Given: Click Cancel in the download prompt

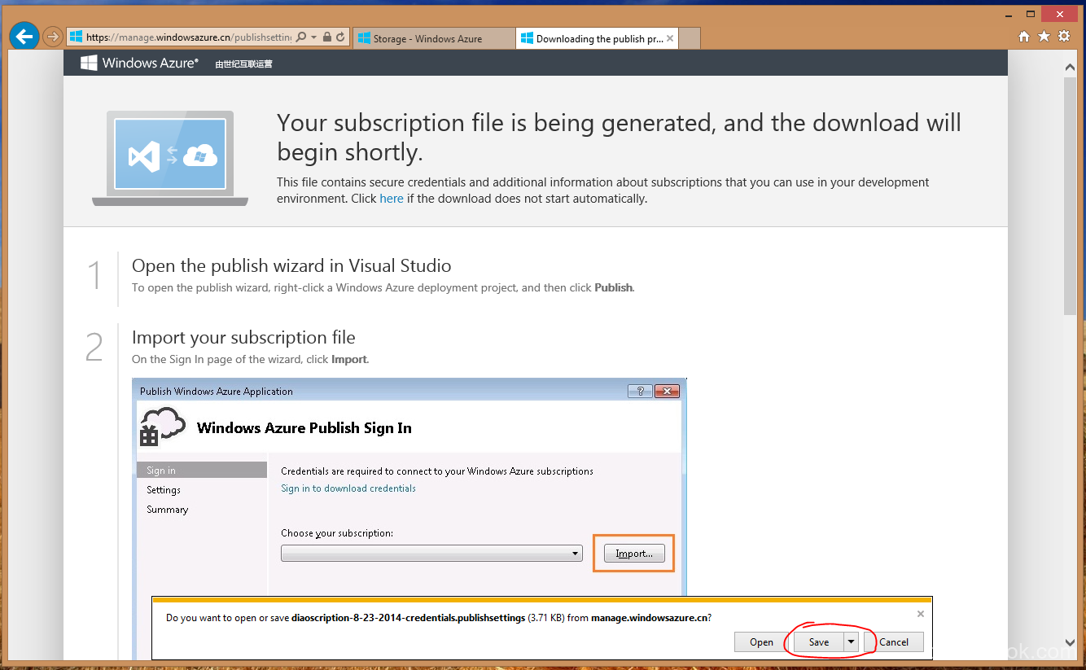Looking at the screenshot, I should pos(893,642).
